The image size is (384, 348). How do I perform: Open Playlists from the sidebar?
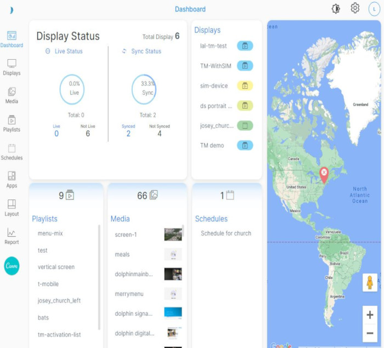(12, 123)
